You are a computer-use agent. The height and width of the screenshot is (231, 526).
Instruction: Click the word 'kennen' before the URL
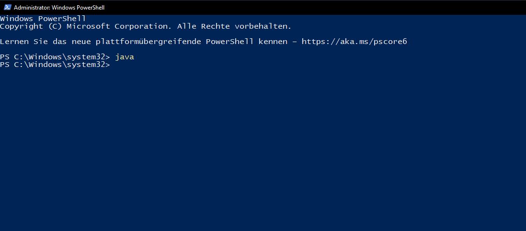(x=273, y=42)
